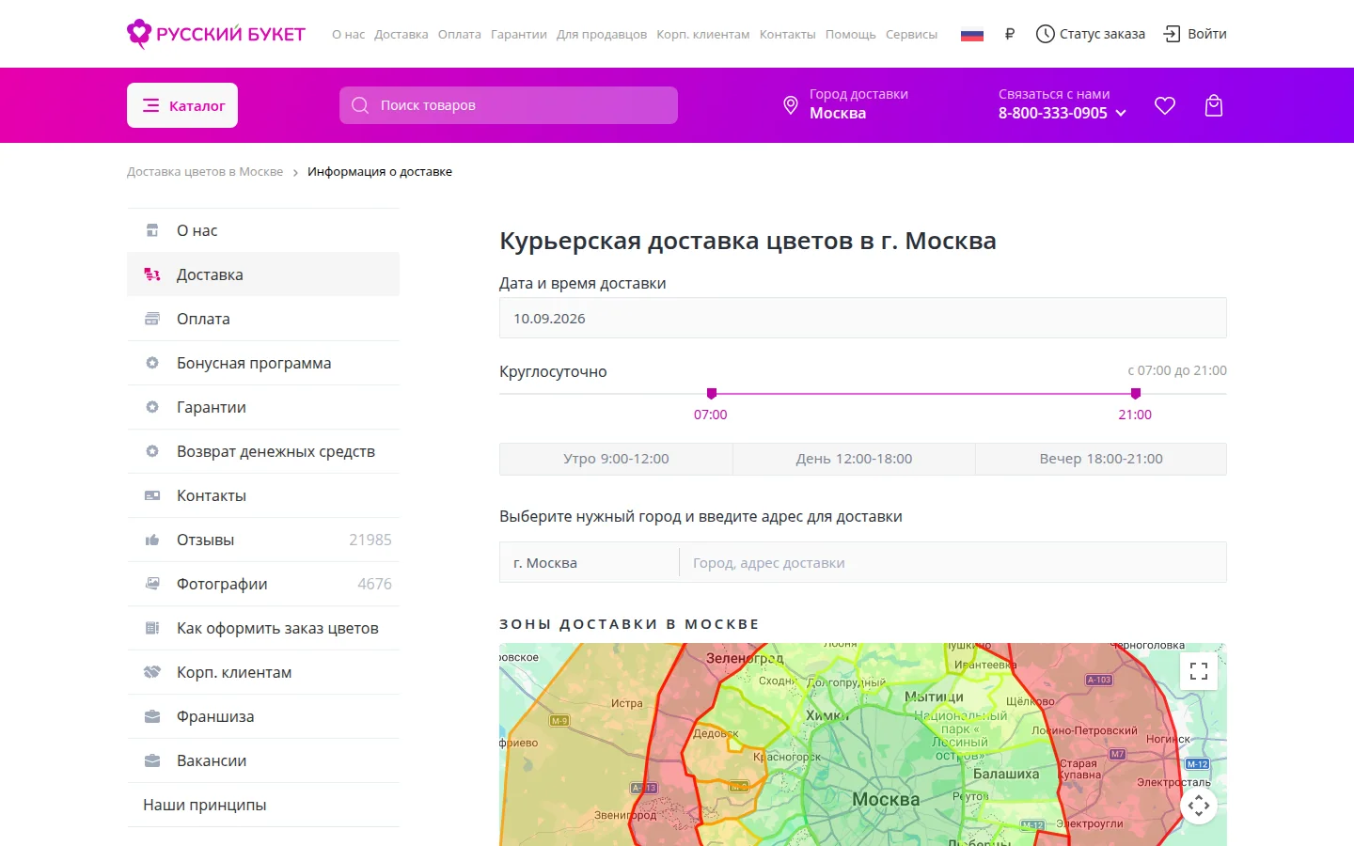
Task: Open top menu item Контакты
Action: [787, 35]
